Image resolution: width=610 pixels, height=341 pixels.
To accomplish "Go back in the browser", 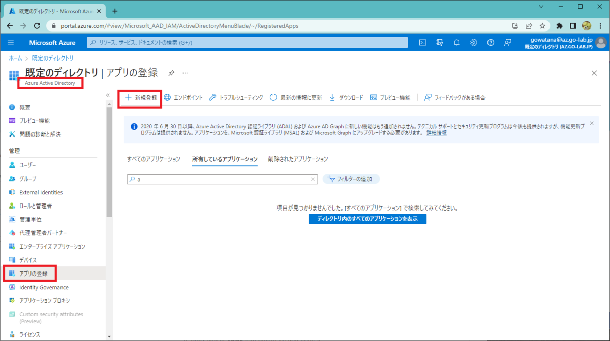I will (10, 25).
